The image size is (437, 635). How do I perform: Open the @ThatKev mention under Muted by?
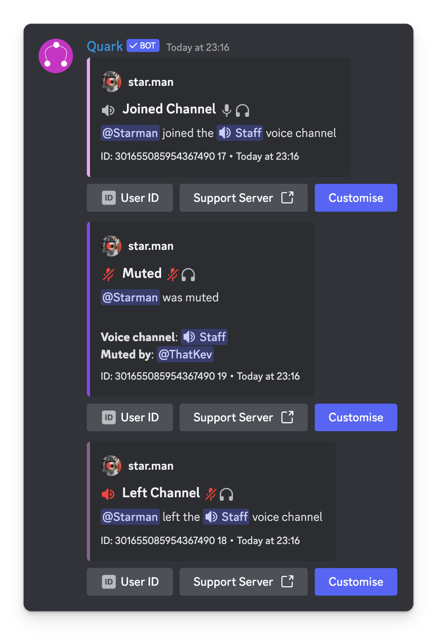coord(185,354)
